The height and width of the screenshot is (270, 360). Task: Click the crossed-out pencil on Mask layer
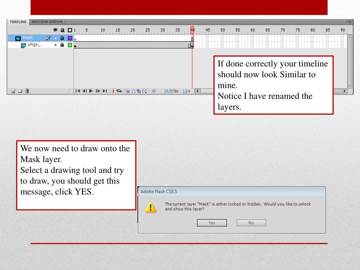(48, 38)
